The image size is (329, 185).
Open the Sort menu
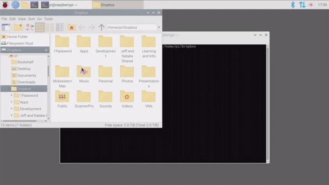point(31,19)
